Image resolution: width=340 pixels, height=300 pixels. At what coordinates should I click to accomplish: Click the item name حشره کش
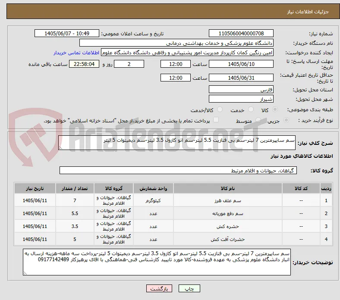coord(228,227)
